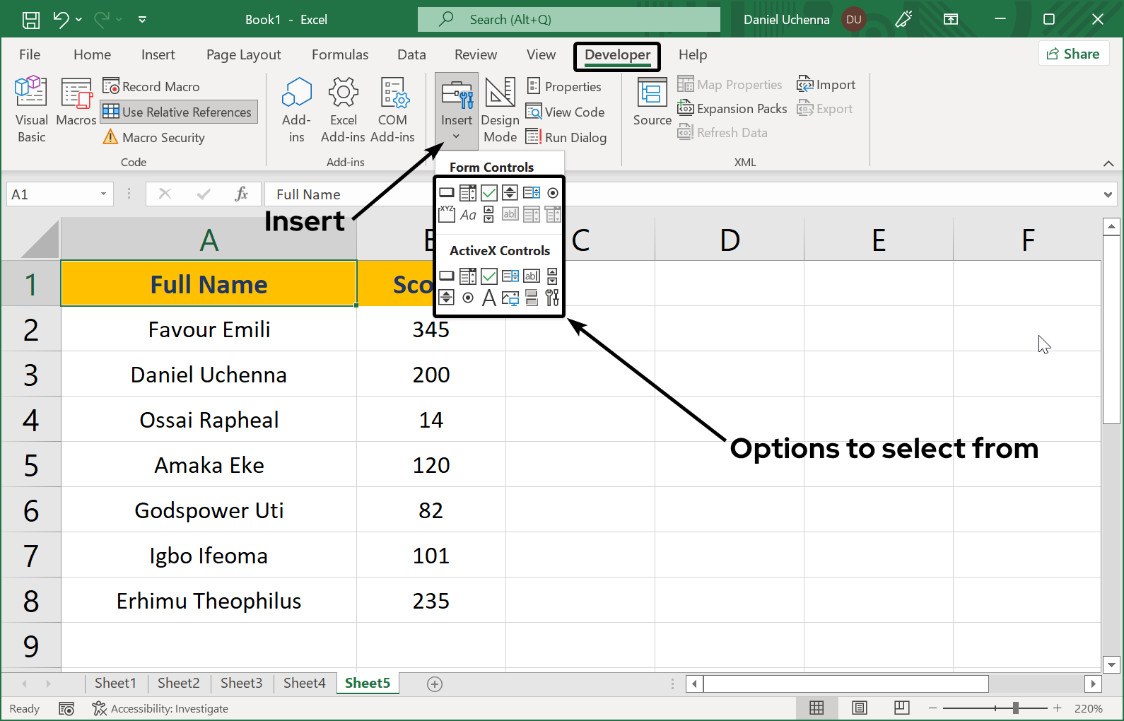Toggle Design Mode in the ribbon
The image size is (1124, 721).
[500, 110]
